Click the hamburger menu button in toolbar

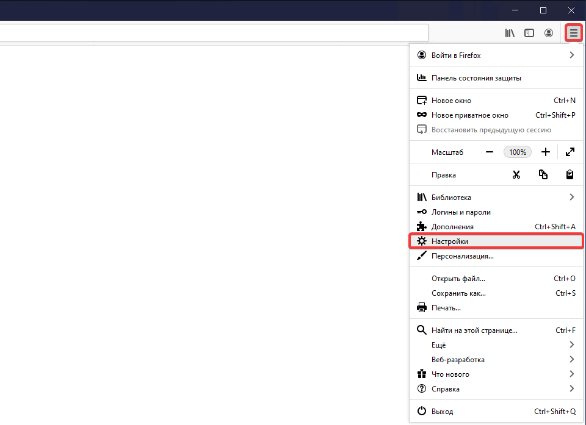[573, 33]
